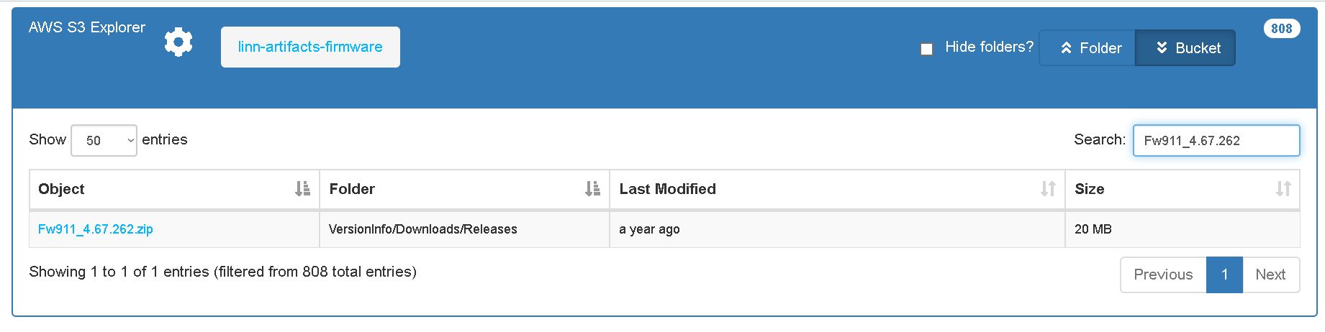The image size is (1325, 332).
Task: Open the linn-artifacts-firmware bucket button
Action: coord(310,47)
